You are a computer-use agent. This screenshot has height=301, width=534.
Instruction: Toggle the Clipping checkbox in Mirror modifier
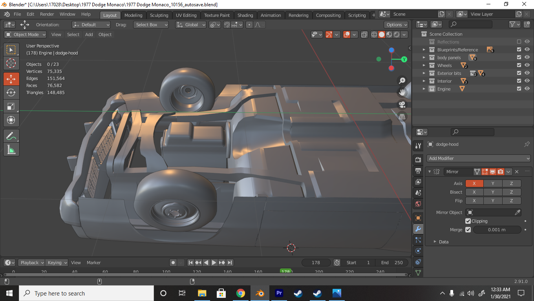click(x=468, y=221)
